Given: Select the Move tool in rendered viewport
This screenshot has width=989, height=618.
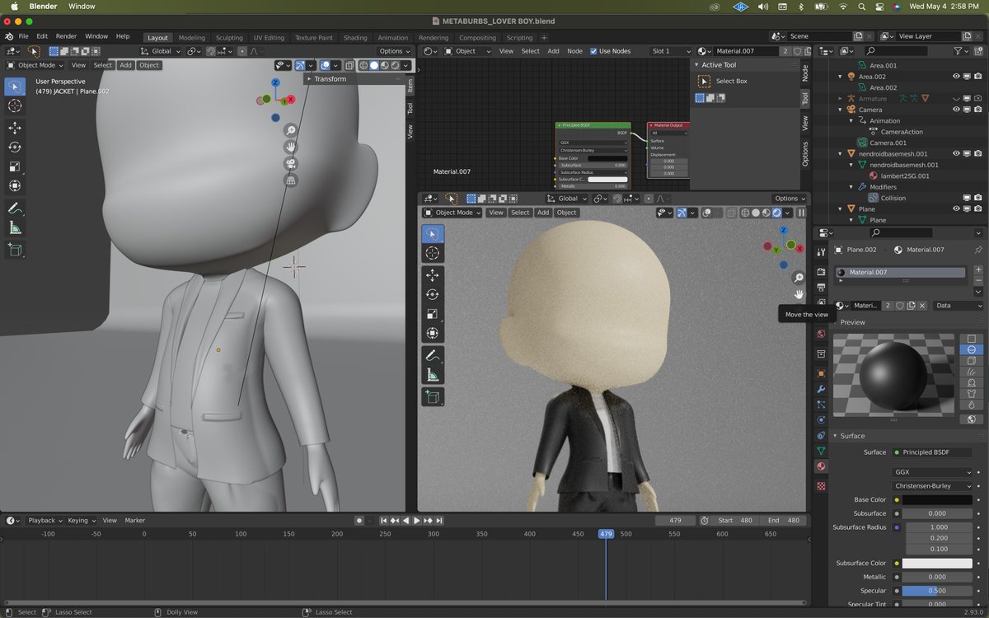Looking at the screenshot, I should point(432,275).
